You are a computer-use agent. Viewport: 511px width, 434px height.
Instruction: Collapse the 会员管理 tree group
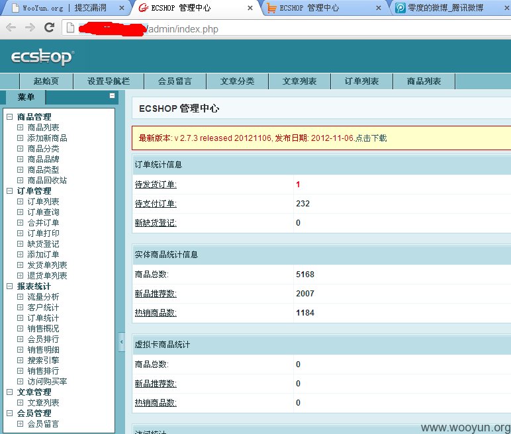[10, 413]
